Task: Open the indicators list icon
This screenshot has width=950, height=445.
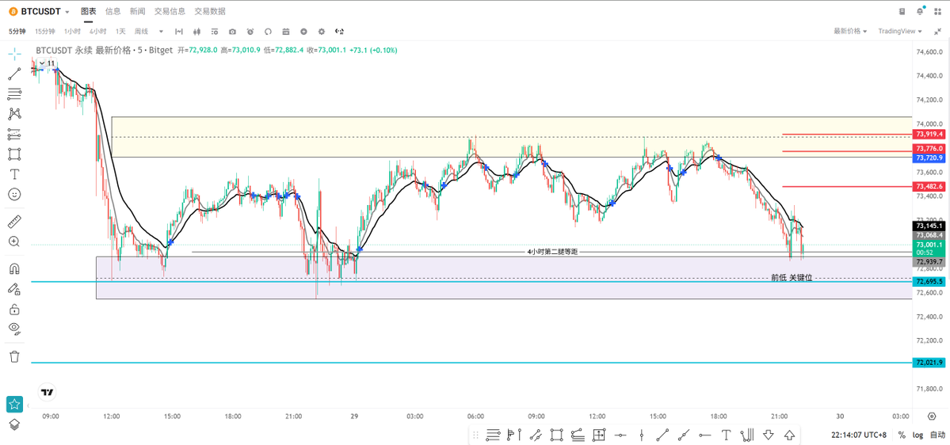Action: pos(215,32)
